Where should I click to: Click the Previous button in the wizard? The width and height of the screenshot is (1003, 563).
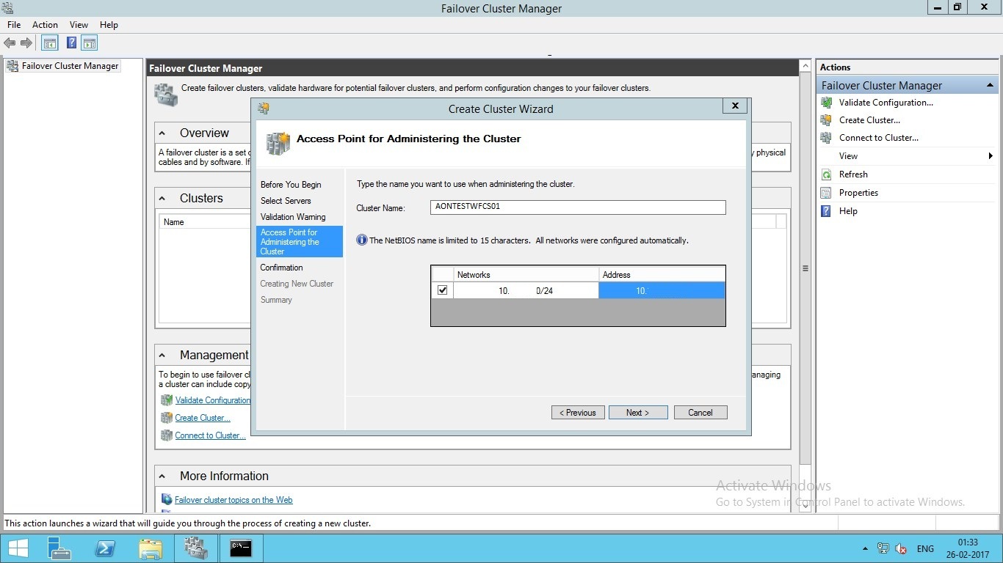[578, 413]
